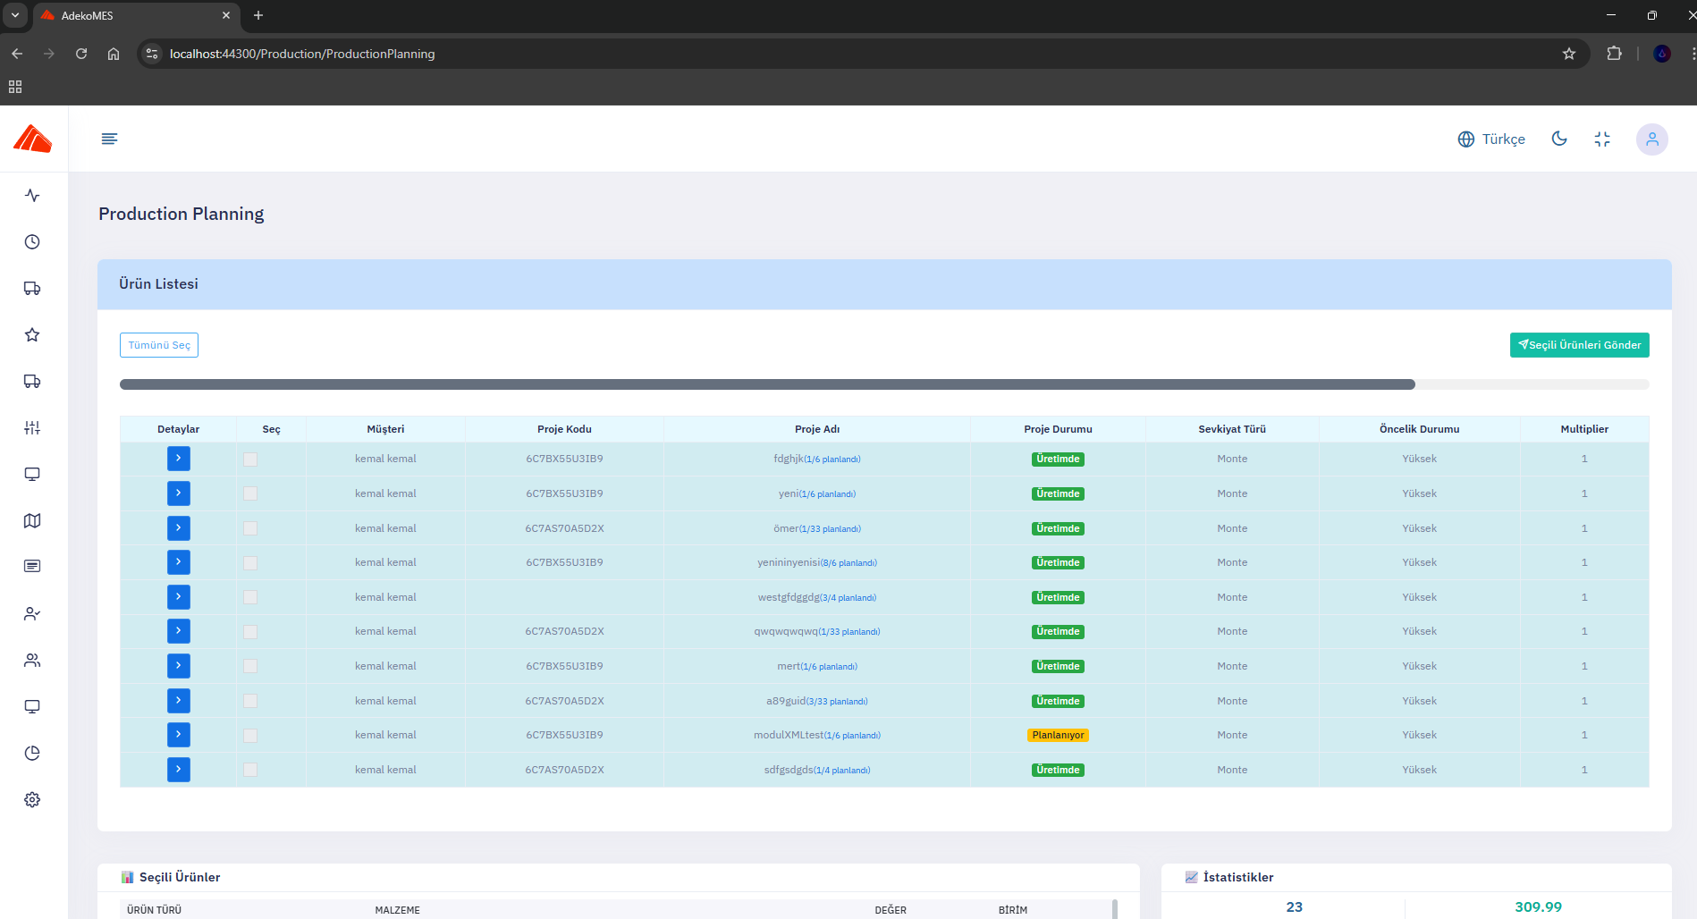Expand details of the fdghjk row
Viewport: 1697px width, 919px height.
tap(179, 459)
